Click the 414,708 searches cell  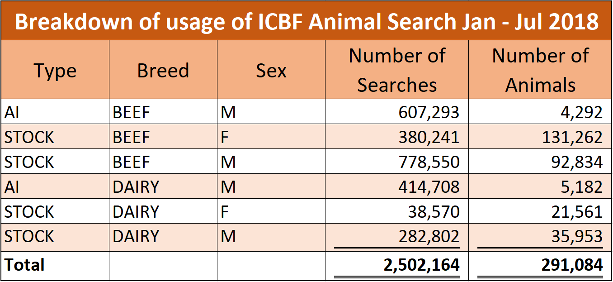click(x=397, y=186)
